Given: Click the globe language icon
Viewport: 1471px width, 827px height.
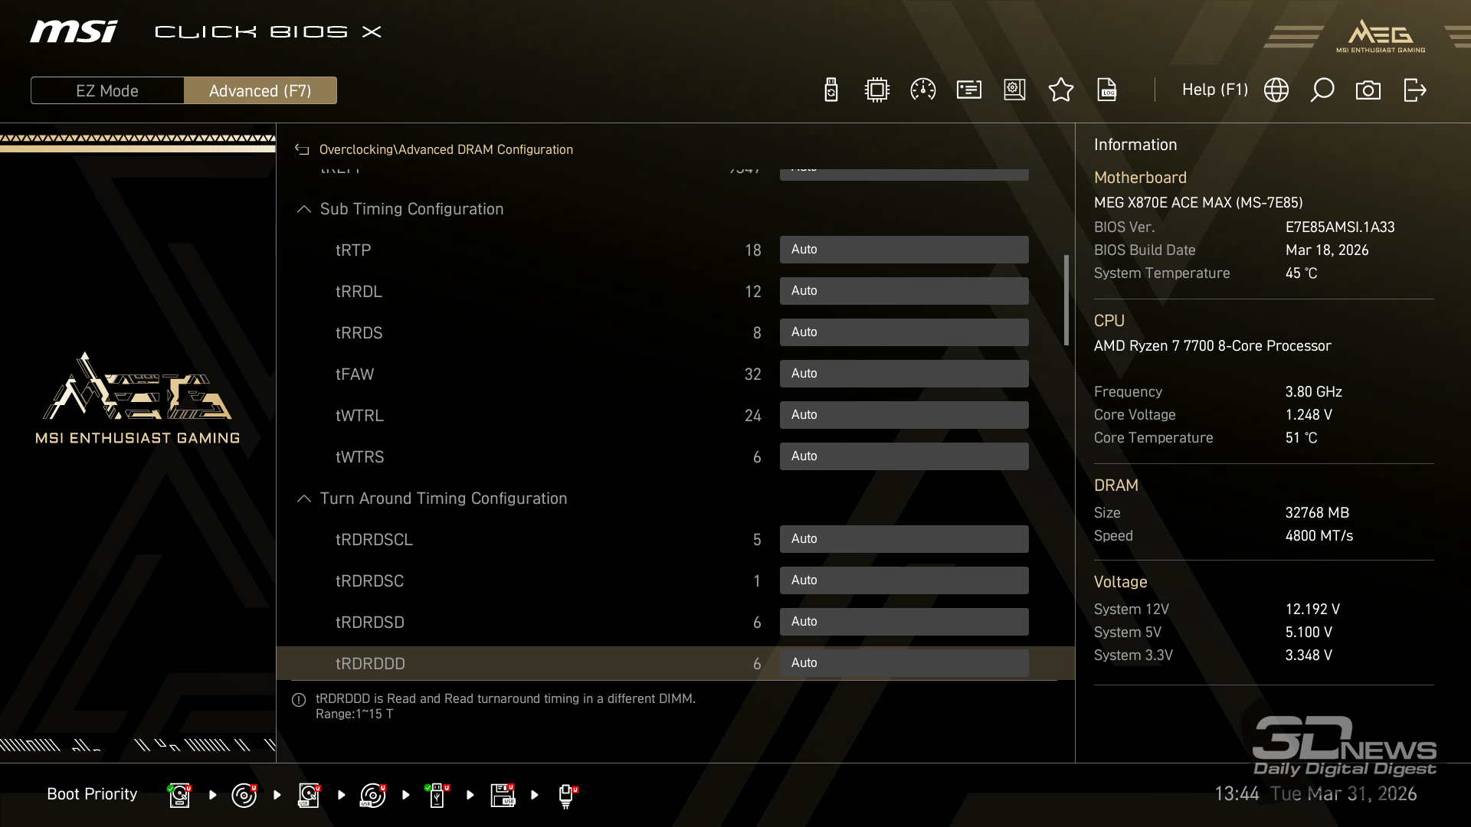Looking at the screenshot, I should 1276,90.
